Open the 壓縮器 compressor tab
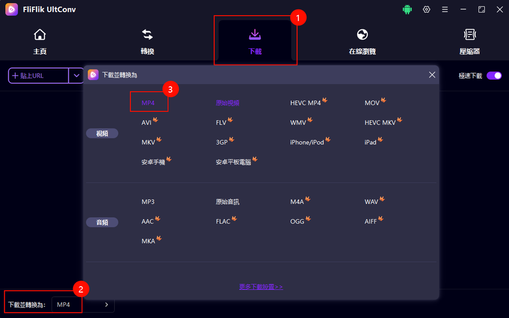Screen dimensions: 509x318 tap(470, 42)
